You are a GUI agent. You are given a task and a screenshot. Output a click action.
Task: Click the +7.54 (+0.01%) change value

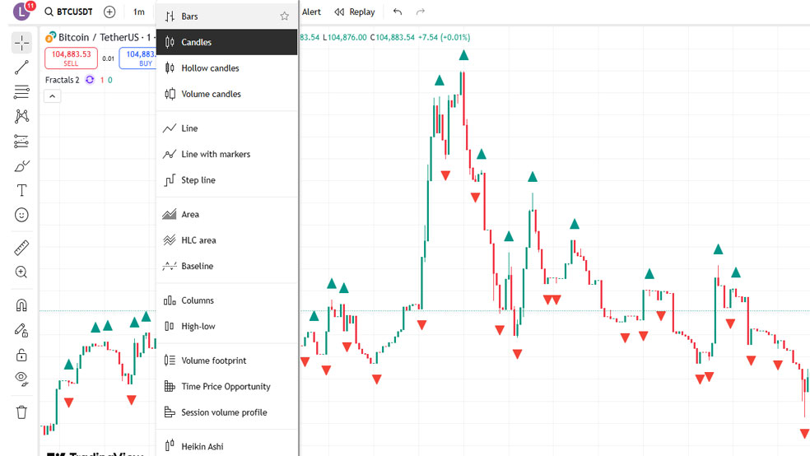tap(445, 37)
